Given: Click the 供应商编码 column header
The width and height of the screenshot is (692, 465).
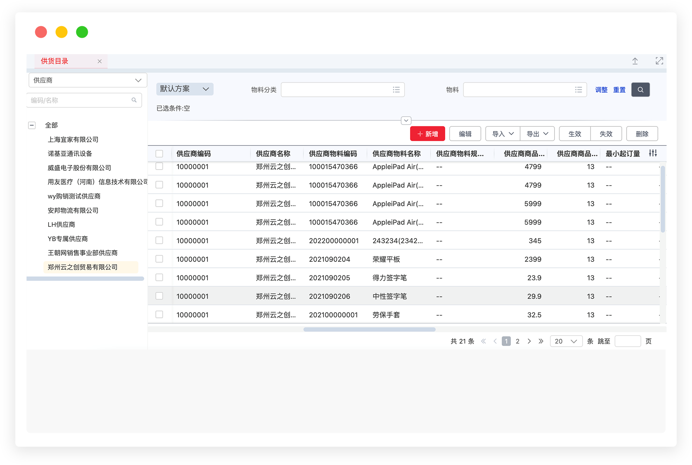Looking at the screenshot, I should (194, 154).
